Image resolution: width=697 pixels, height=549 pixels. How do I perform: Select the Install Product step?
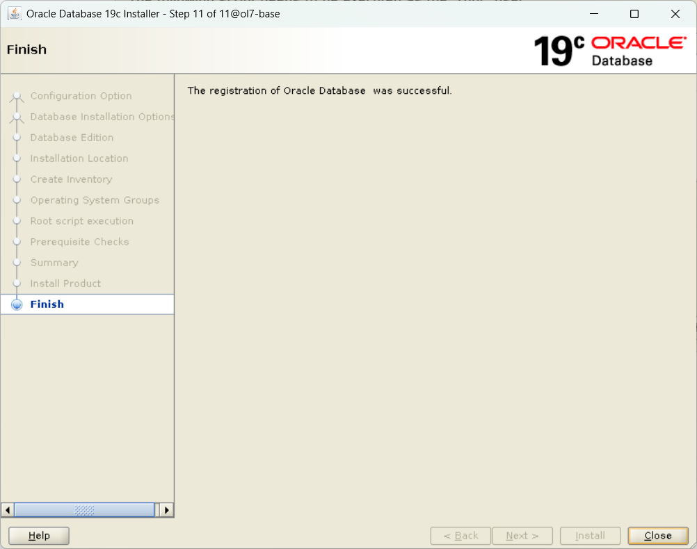click(65, 284)
